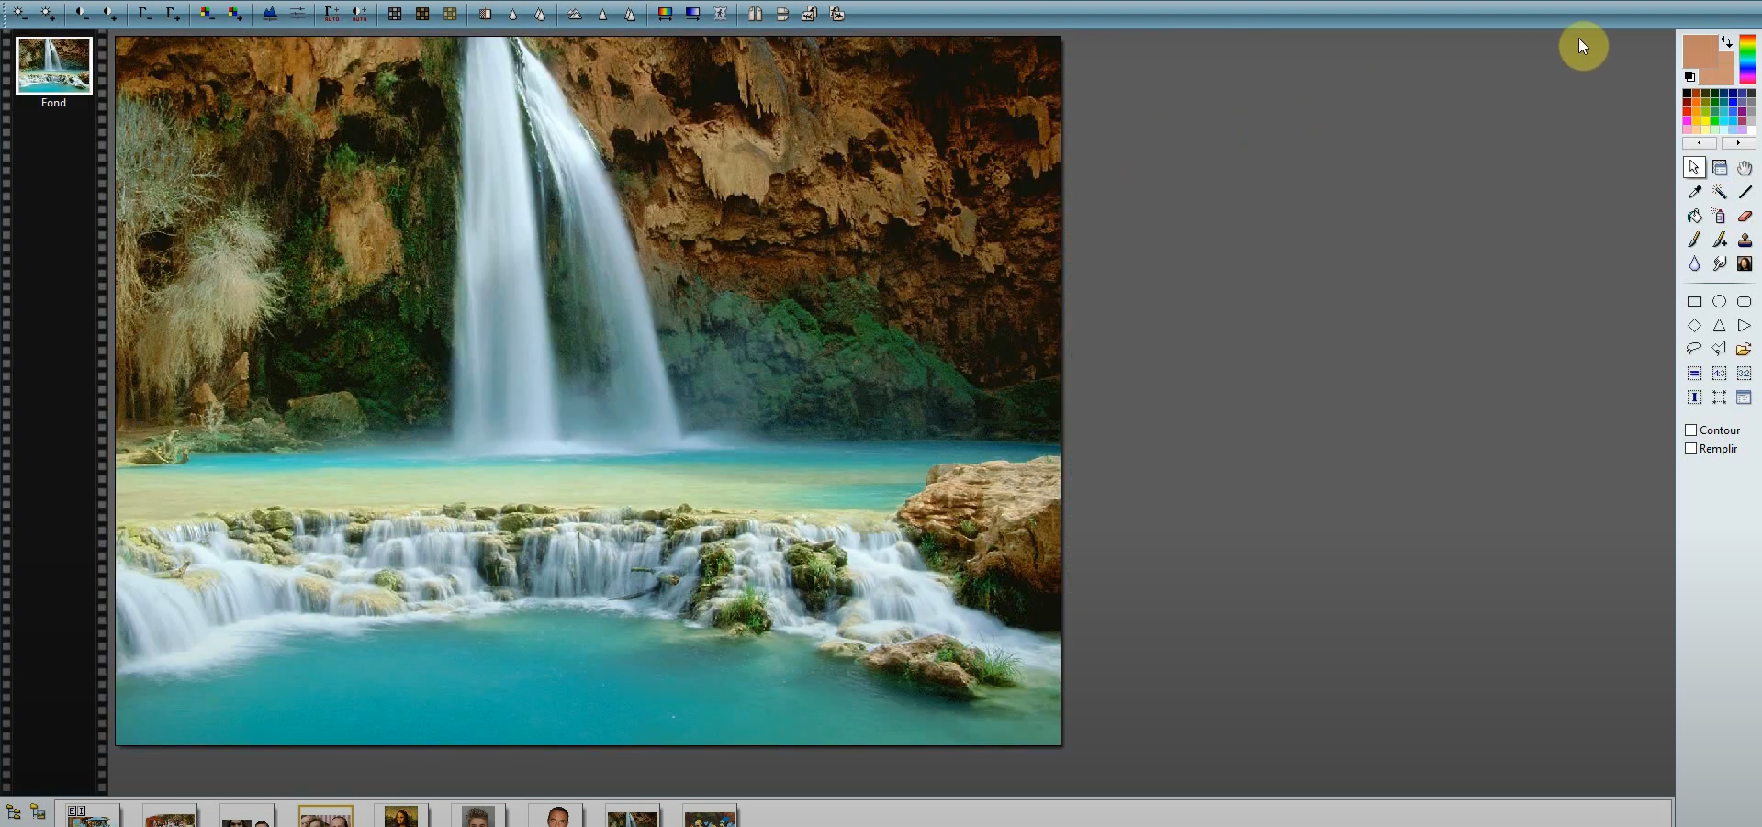1762x827 pixels.
Task: Select the blur water drop tool
Action: (x=1694, y=263)
